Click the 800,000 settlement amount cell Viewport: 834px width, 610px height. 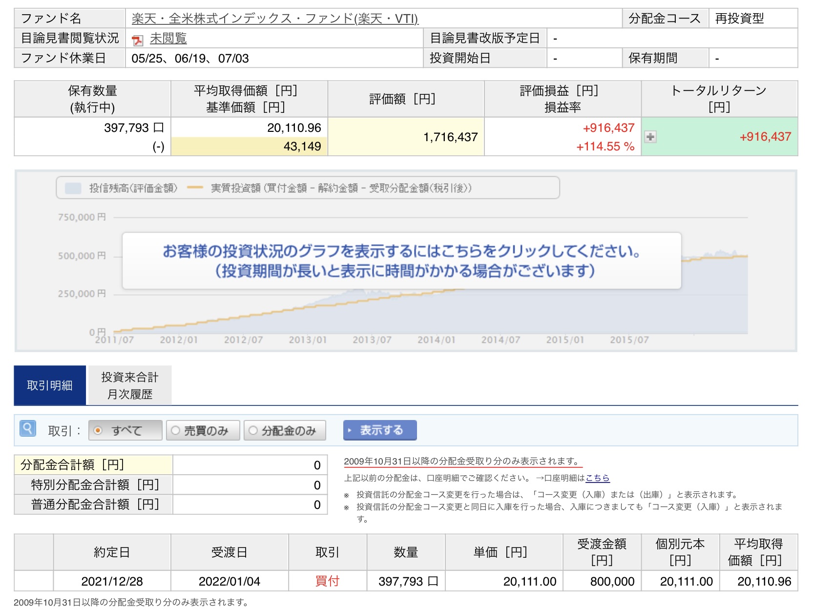pos(602,581)
